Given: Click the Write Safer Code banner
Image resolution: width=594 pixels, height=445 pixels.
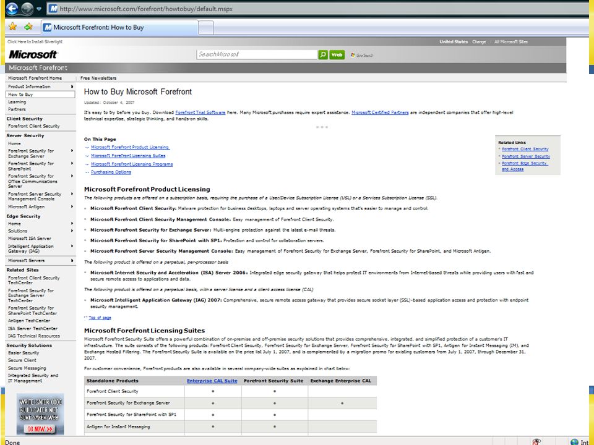Looking at the screenshot, I should pyautogui.click(x=40, y=414).
